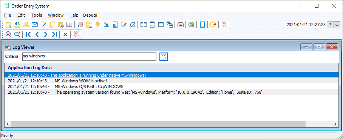Click the gray and red squares icon
The image size is (343, 139).
point(80,25)
